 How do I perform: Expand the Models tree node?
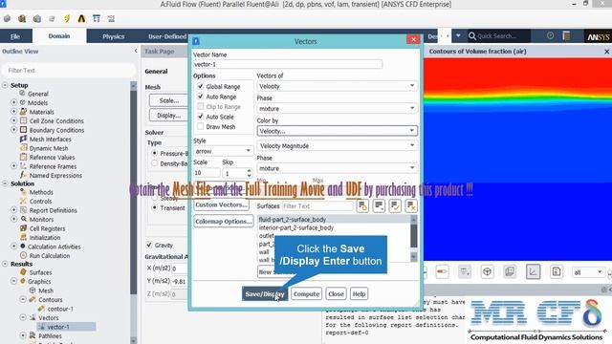pos(14,102)
